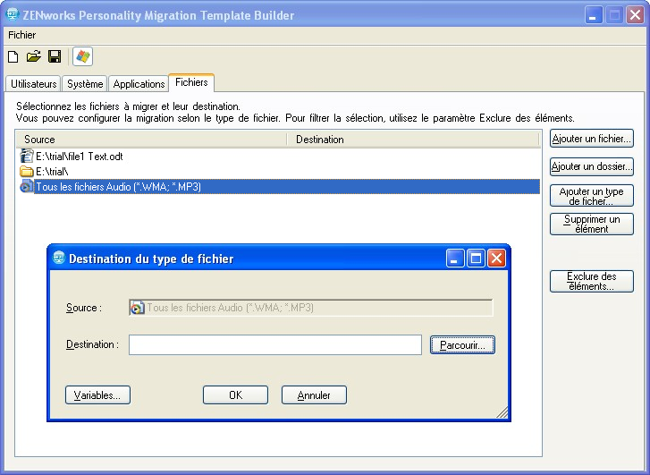
Task: Click the Open folder toolbar icon
Action: (x=34, y=57)
